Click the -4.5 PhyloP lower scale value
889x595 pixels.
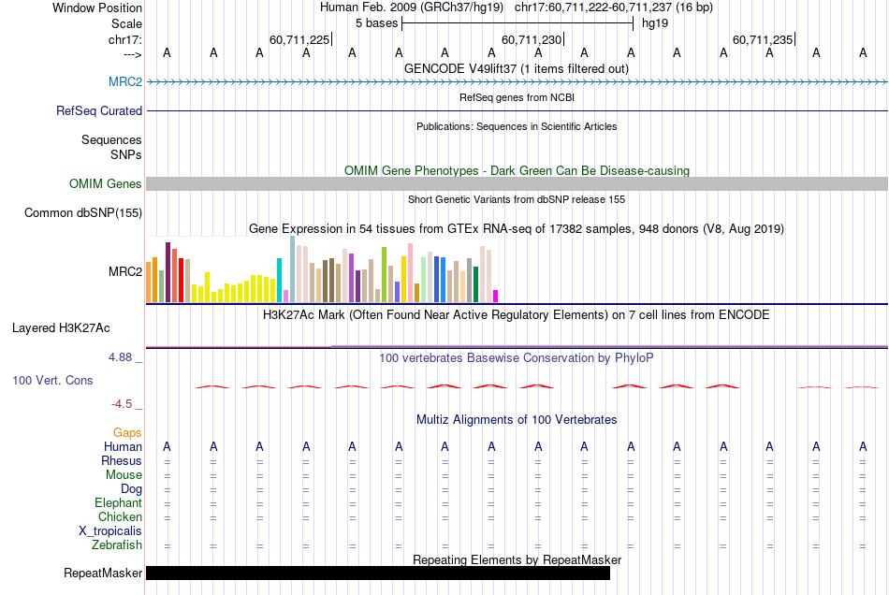(122, 404)
